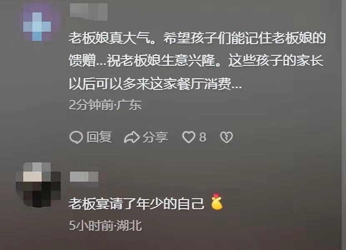
Task: Dislike the comment with the broken heart icon
Action: point(226,137)
